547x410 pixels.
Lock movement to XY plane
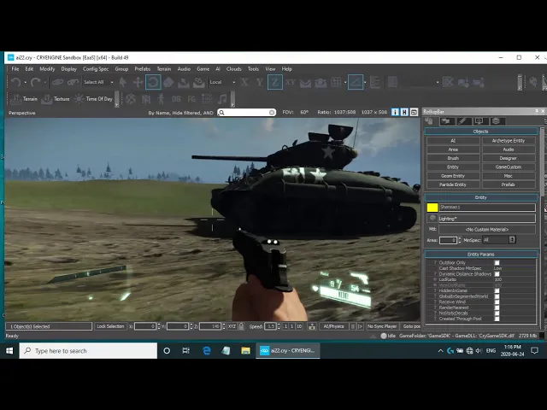290,82
